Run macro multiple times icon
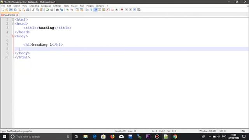The height and width of the screenshot is (140, 249). click(135, 10)
